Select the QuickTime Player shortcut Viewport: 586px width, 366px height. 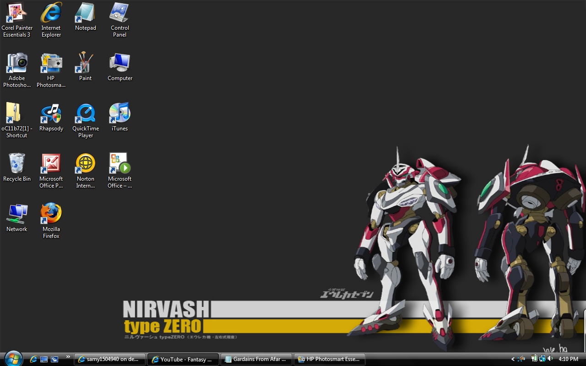pos(86,121)
